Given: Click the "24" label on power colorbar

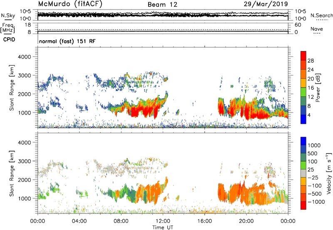Looking at the screenshot, I should coord(311,70).
